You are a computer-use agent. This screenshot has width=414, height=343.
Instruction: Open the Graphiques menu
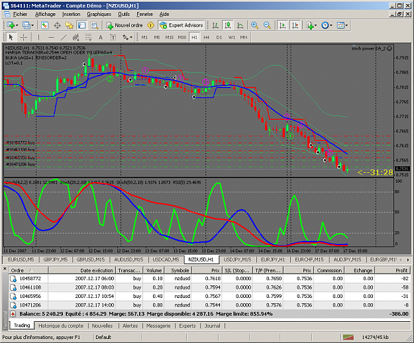(99, 15)
